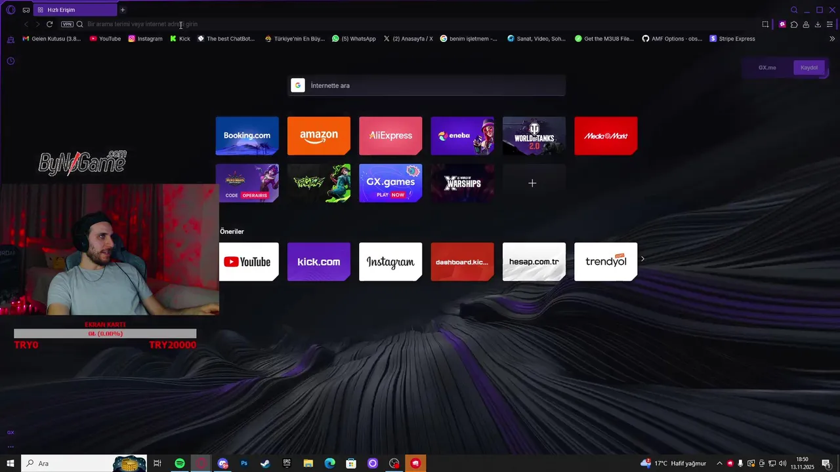Show more suggestions with right arrow
Screen dimensions: 840x472
(x=642, y=259)
